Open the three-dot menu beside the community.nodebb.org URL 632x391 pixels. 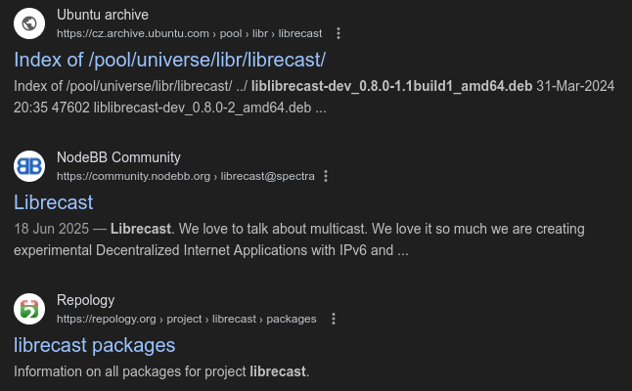tap(326, 176)
